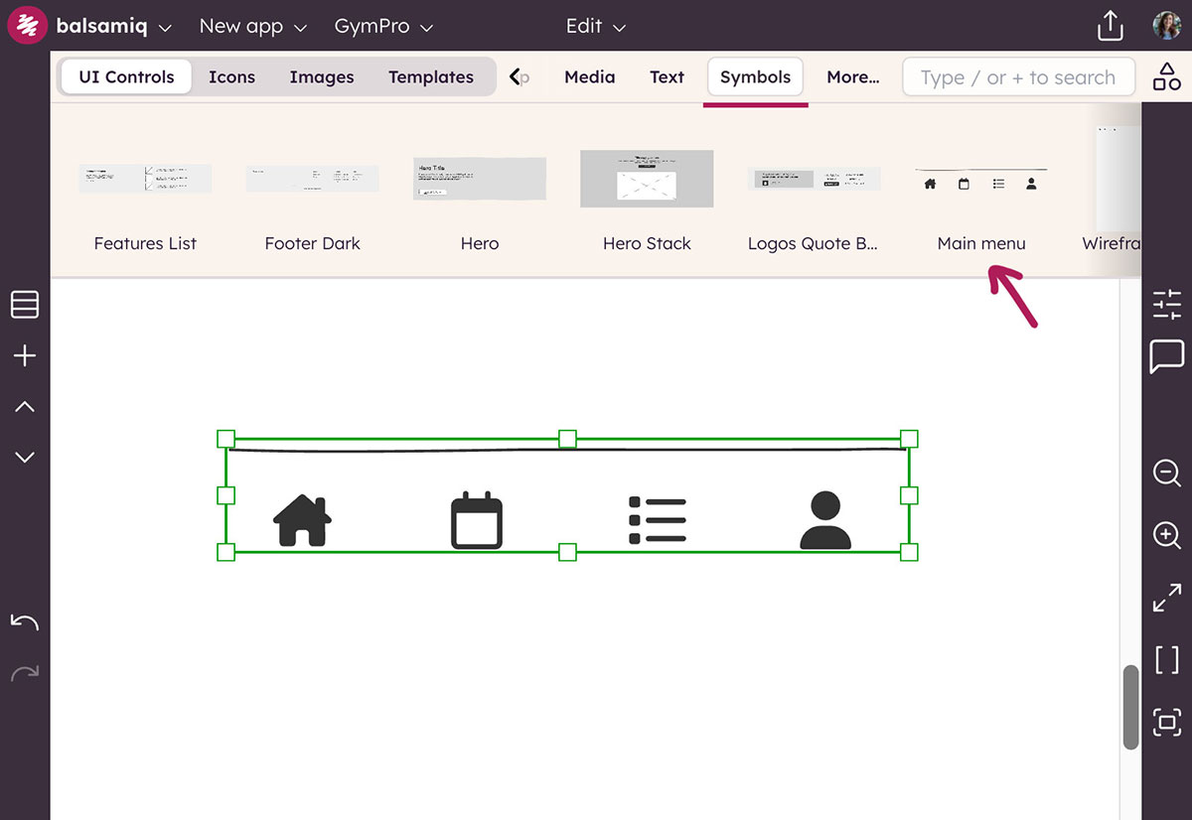Enter full screen mode
This screenshot has height=820, width=1192.
click(1166, 598)
